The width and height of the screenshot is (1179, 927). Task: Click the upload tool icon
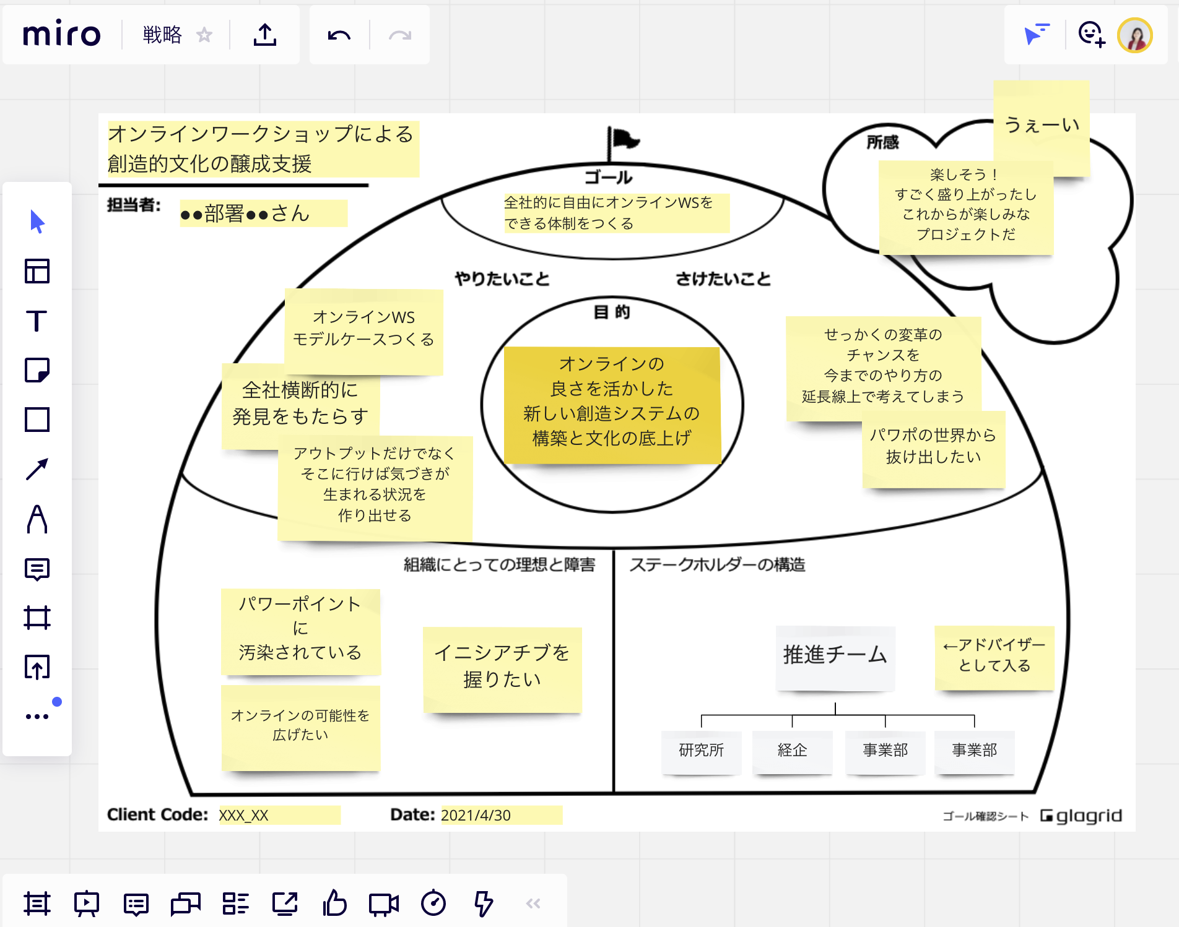(x=37, y=667)
